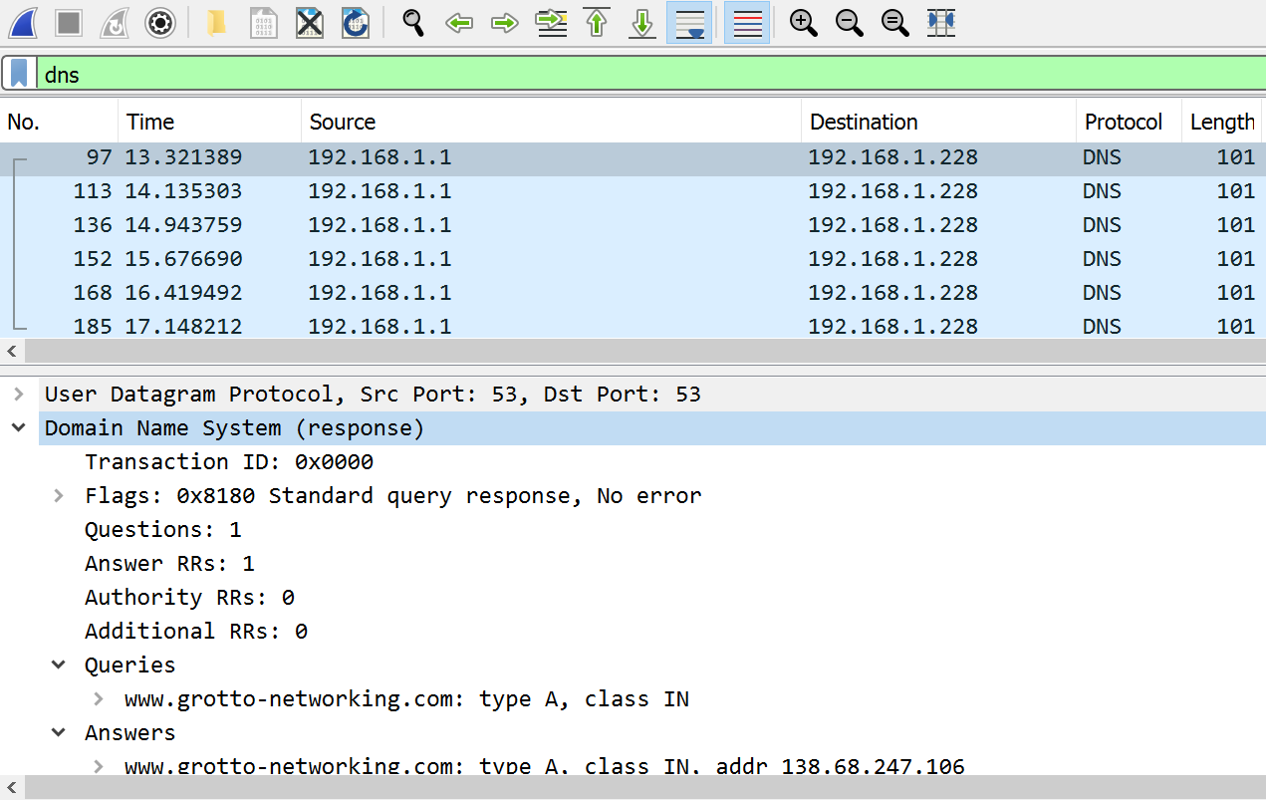1266x800 pixels.
Task: Restart the current capture
Action: pos(113,22)
